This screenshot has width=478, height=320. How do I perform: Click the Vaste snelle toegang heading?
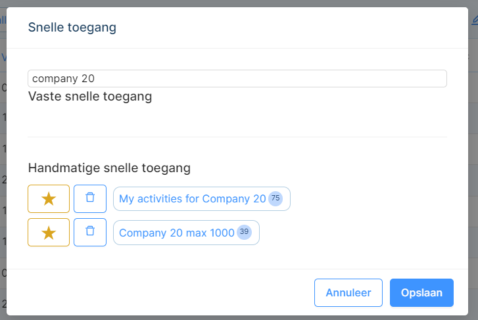point(90,97)
